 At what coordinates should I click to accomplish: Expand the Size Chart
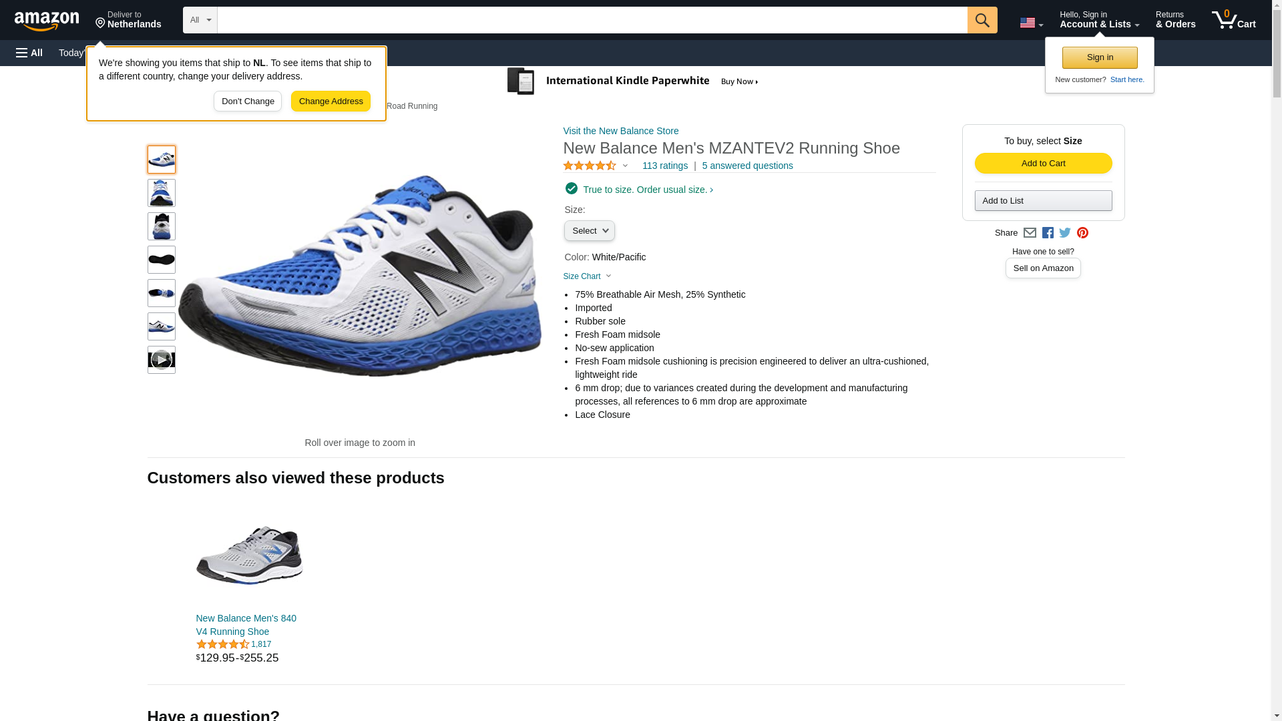[587, 276]
